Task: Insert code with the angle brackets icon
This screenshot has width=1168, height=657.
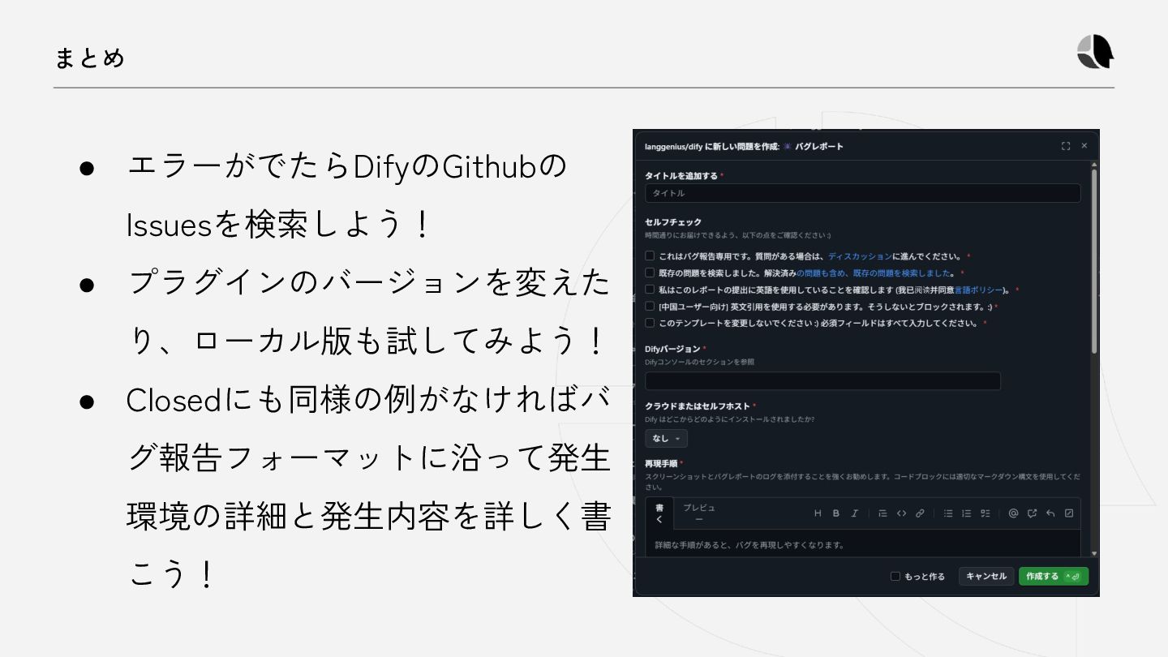Action: click(x=901, y=513)
